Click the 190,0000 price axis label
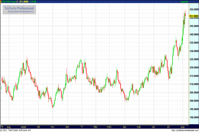The height and width of the screenshot is (132, 199). click(x=194, y=117)
